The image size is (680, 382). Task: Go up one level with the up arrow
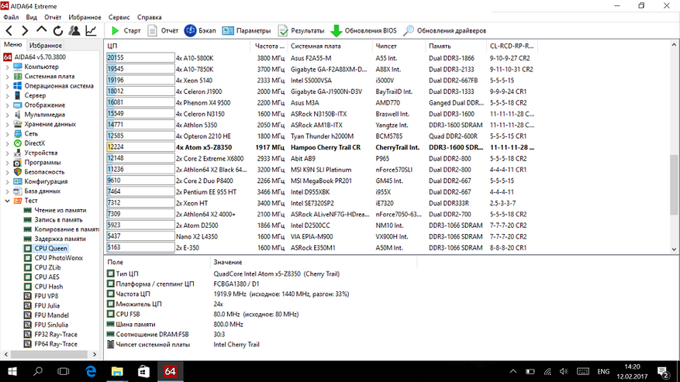click(41, 30)
